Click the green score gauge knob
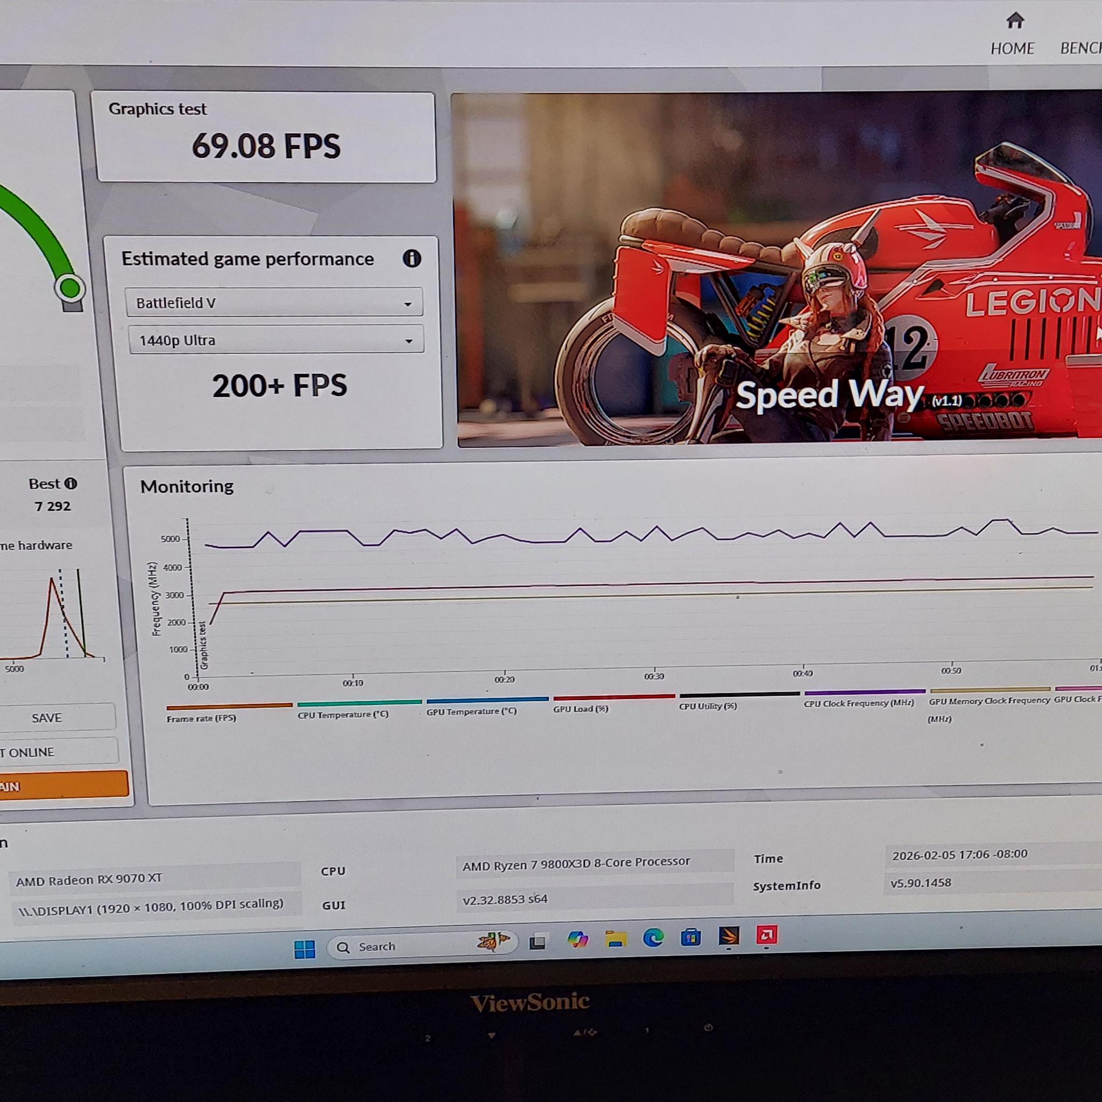 [70, 288]
